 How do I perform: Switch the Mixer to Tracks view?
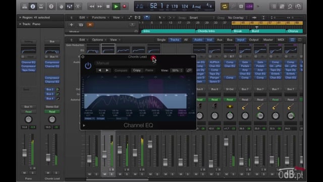click(x=175, y=39)
